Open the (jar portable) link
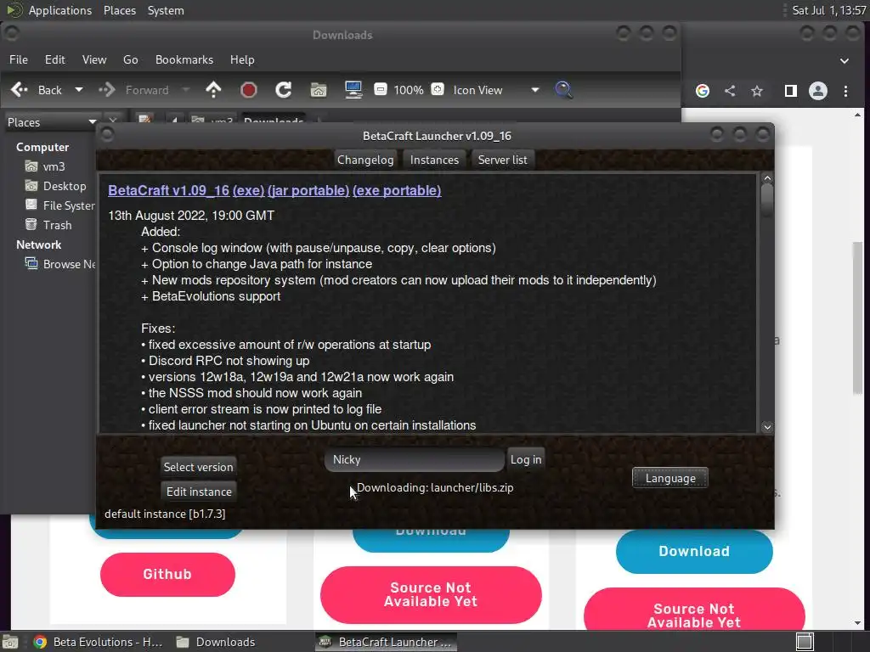870x652 pixels. pyautogui.click(x=308, y=190)
